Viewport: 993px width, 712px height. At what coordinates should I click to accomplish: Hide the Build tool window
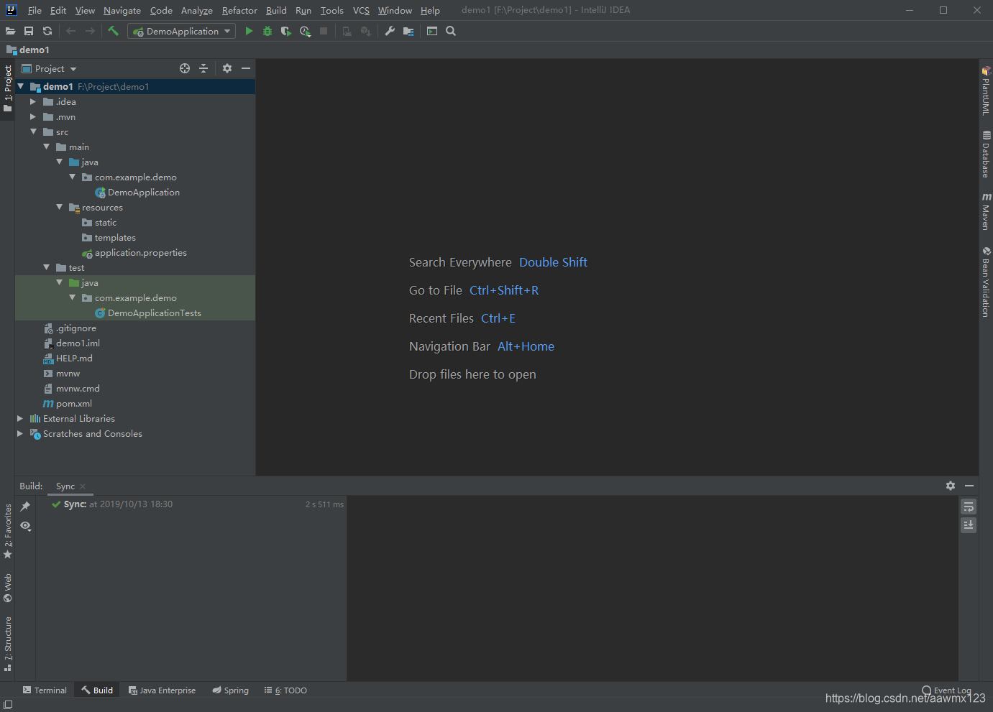coord(969,486)
